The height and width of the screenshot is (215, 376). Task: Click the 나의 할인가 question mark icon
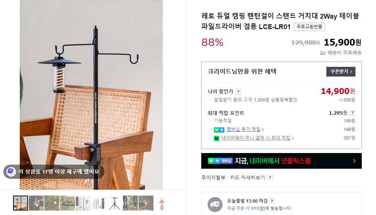[238, 92]
